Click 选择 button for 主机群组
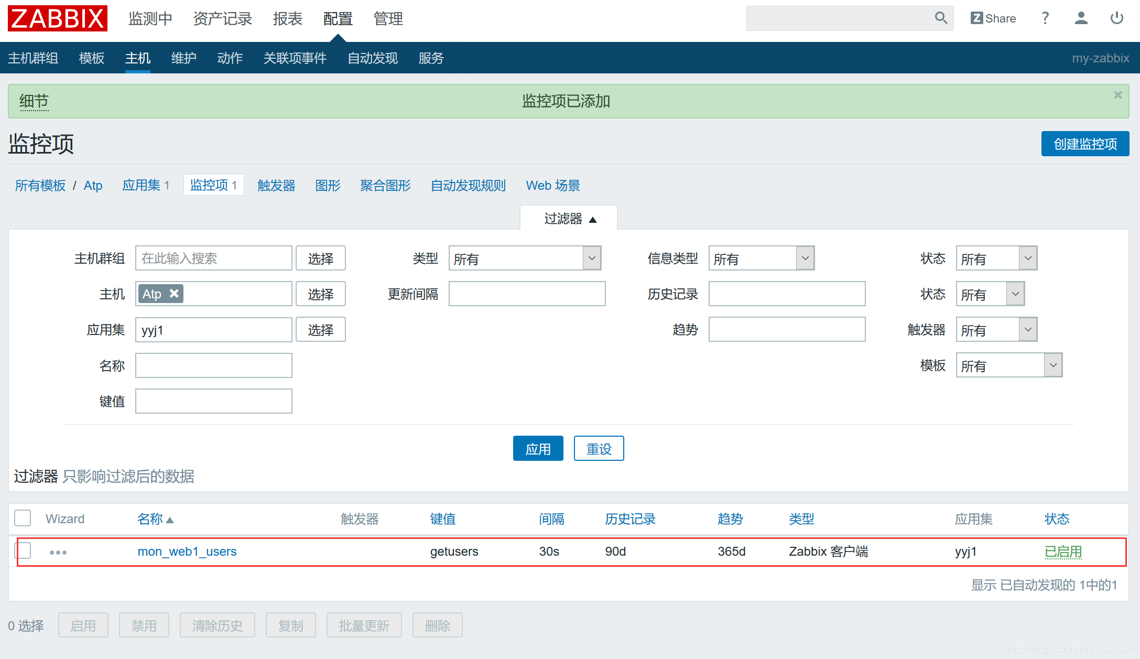The height and width of the screenshot is (659, 1140). [320, 258]
